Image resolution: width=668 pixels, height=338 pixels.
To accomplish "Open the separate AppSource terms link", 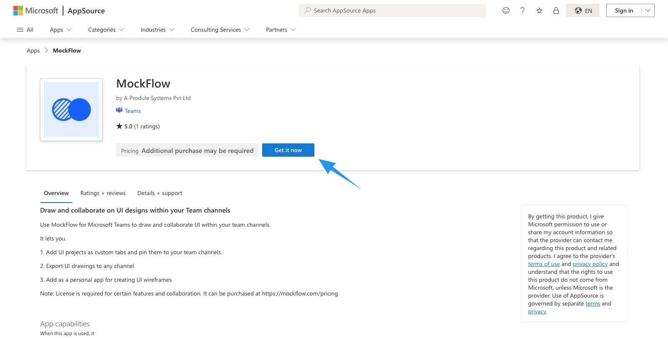I will (x=593, y=303).
